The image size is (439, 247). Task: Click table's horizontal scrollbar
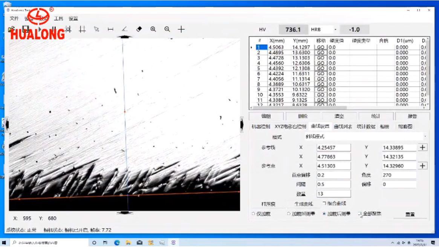pyautogui.click(x=300, y=108)
